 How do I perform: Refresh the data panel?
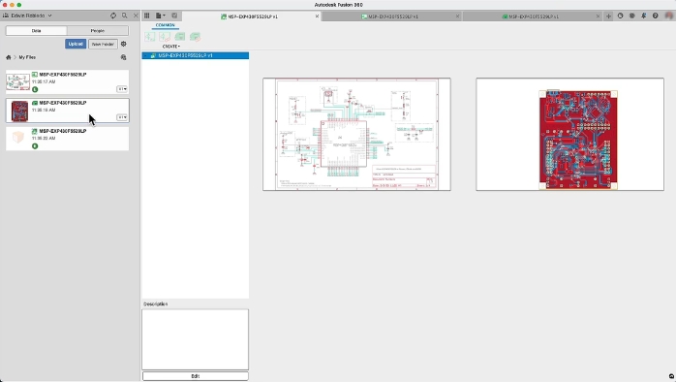[x=113, y=16]
